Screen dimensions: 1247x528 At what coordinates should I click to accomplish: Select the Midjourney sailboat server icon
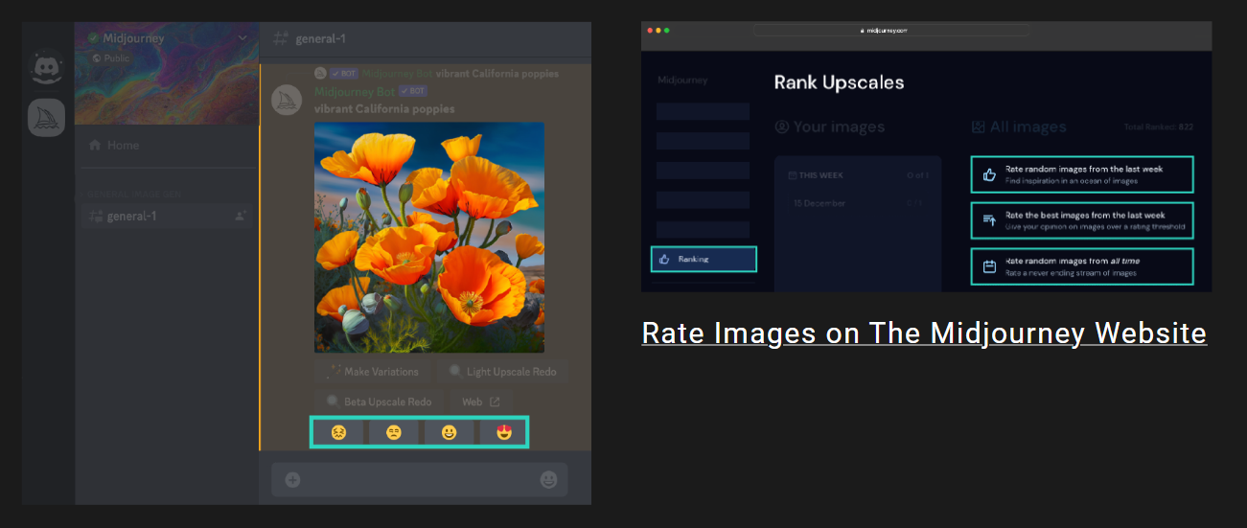click(47, 117)
